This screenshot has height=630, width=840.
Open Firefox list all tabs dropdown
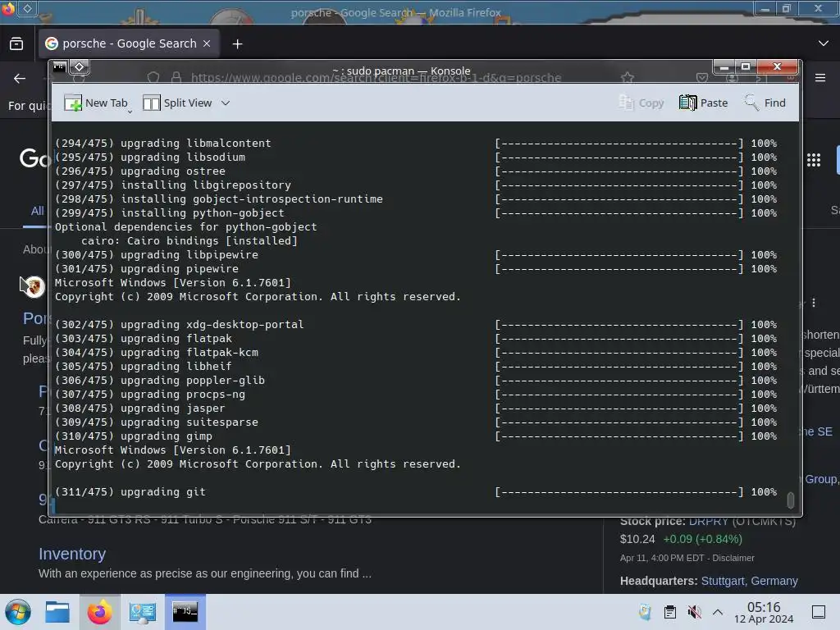[x=824, y=43]
